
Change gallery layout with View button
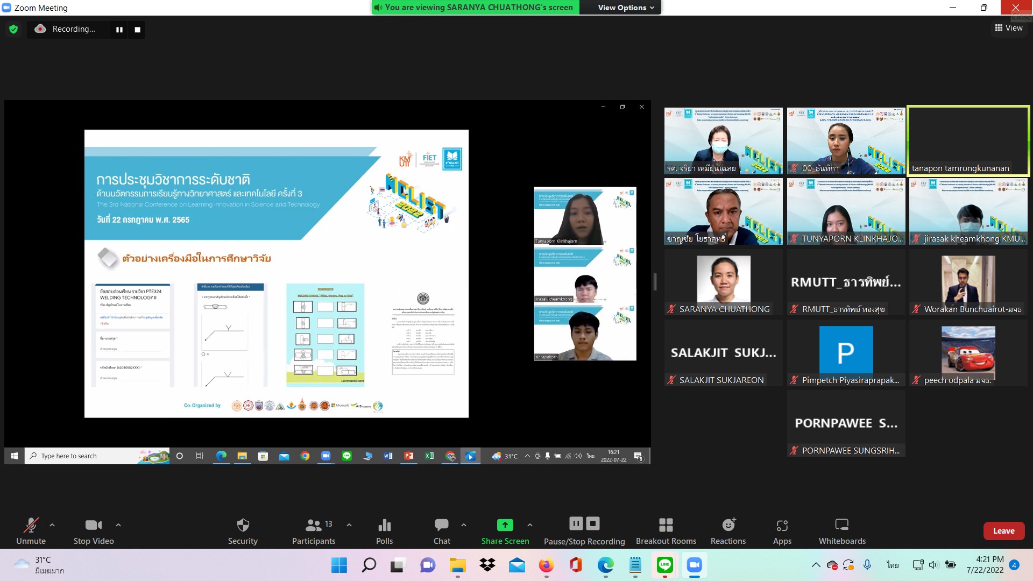tap(1009, 28)
